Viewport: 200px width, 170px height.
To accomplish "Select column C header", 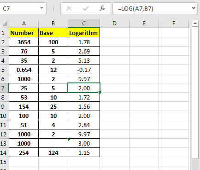I will 84,23.
